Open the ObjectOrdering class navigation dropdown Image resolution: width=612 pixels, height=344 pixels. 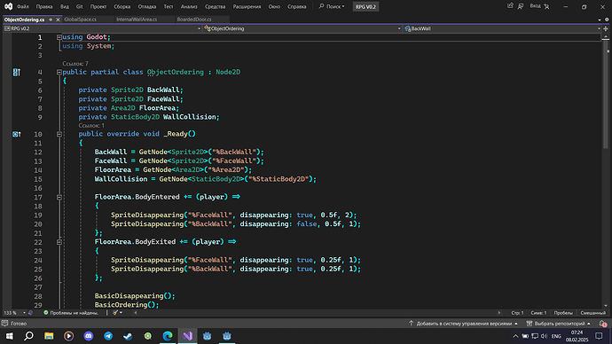point(302,28)
